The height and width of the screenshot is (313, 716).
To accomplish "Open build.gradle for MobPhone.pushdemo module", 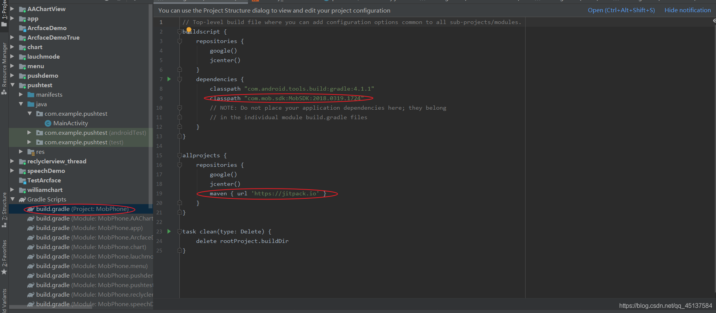I will 94,275.
